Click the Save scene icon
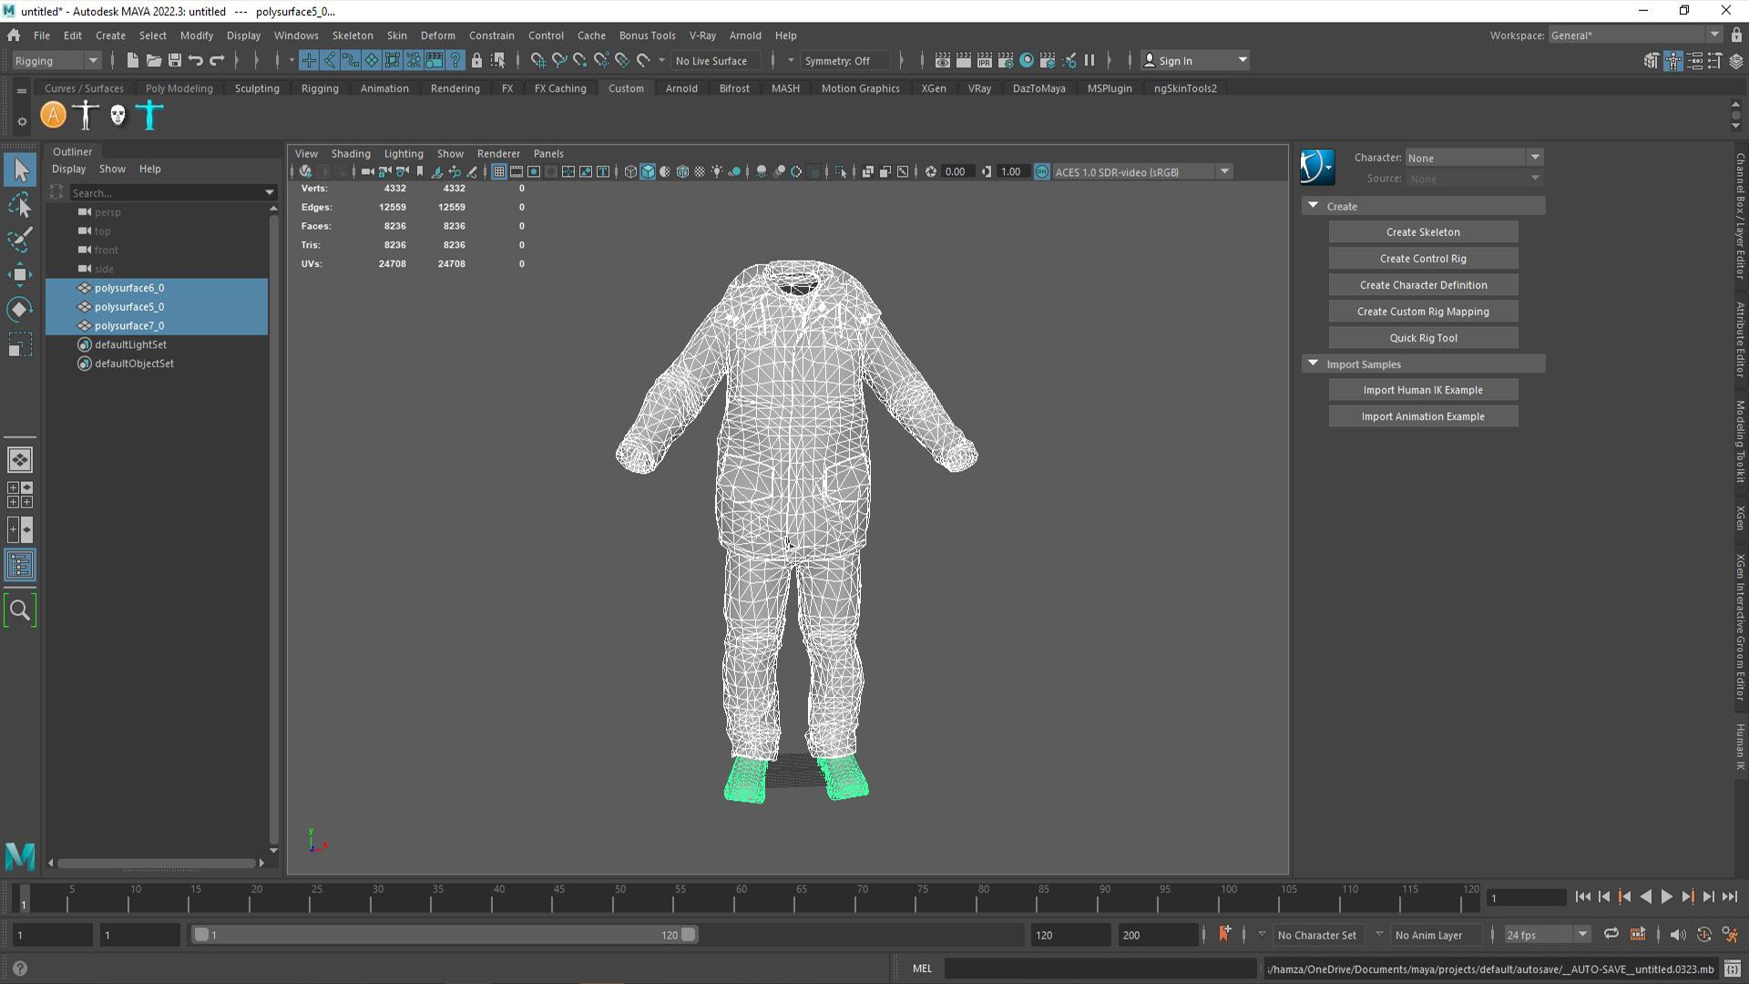 (175, 61)
